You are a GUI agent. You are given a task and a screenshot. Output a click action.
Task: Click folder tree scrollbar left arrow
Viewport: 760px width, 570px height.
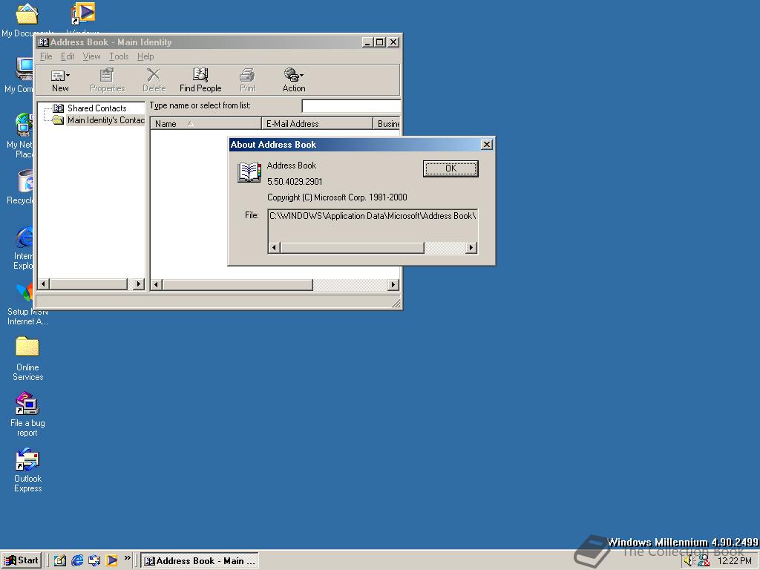click(x=44, y=284)
